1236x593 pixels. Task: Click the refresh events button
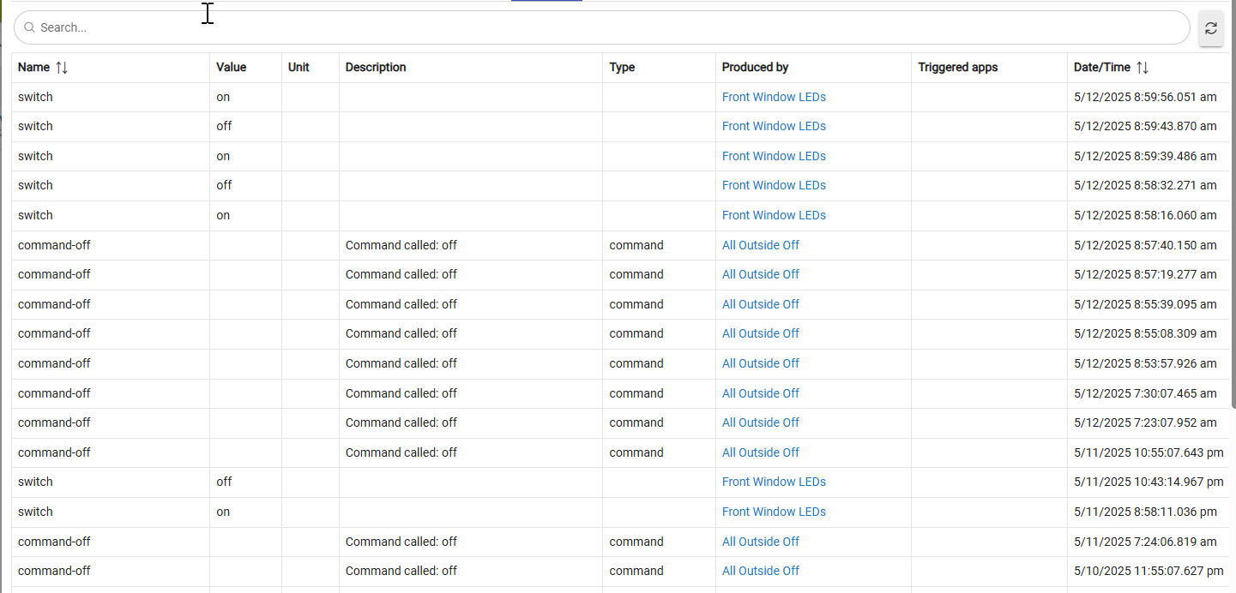click(1210, 28)
